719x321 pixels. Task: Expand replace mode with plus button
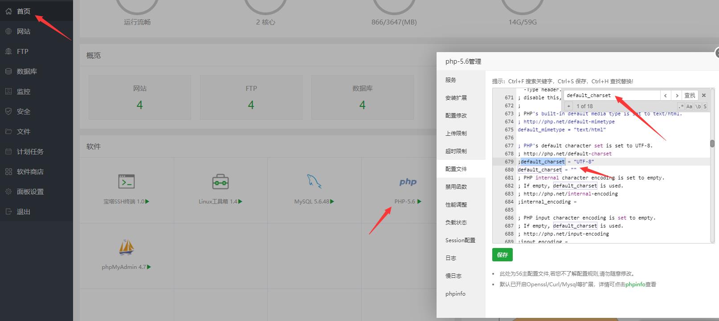coord(569,106)
